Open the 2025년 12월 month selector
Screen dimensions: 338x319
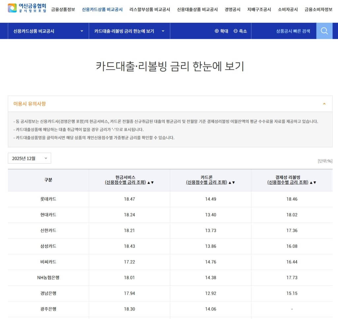(29, 158)
